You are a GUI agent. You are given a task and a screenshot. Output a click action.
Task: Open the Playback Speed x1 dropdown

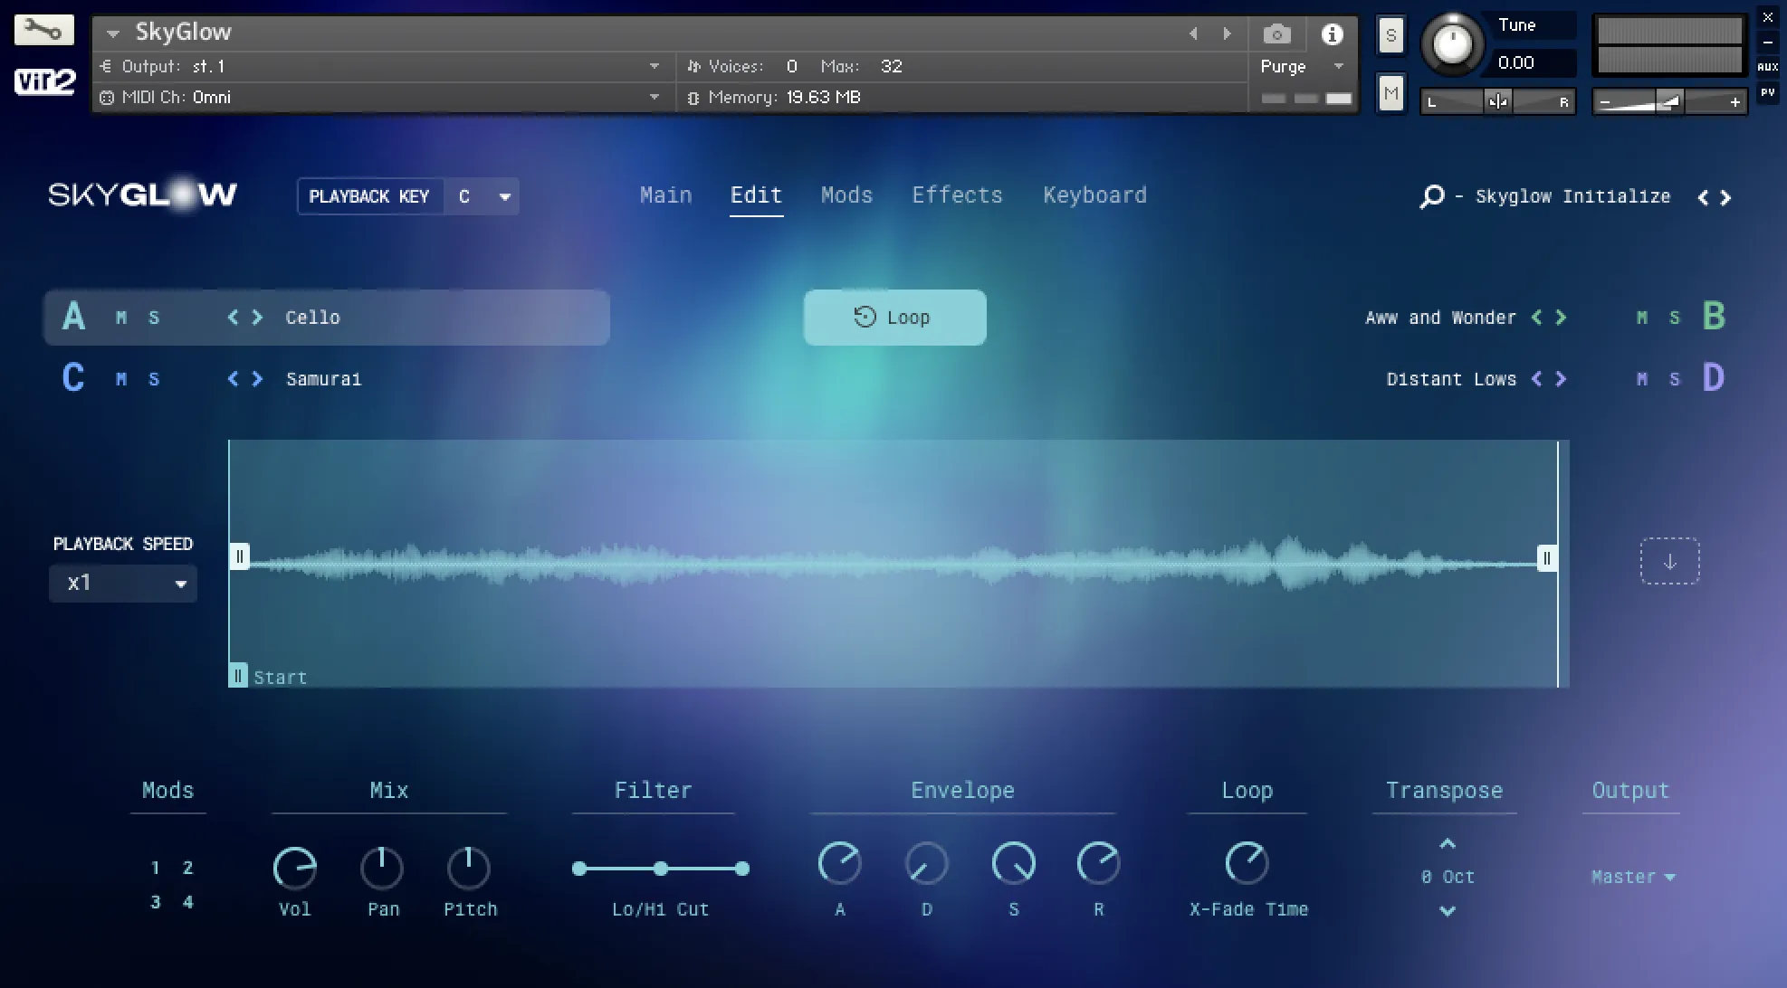click(122, 583)
